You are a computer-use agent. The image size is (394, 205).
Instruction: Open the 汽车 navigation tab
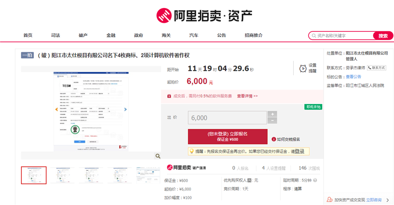(x=194, y=35)
